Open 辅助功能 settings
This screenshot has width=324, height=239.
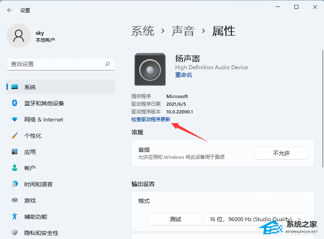point(61,216)
